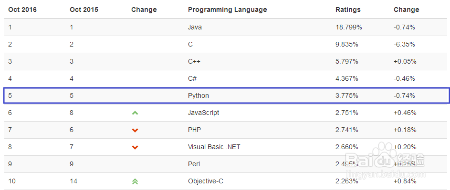Click the green up arrow beside JavaScript
Viewport: 450px width, 190px height.
[x=135, y=113]
